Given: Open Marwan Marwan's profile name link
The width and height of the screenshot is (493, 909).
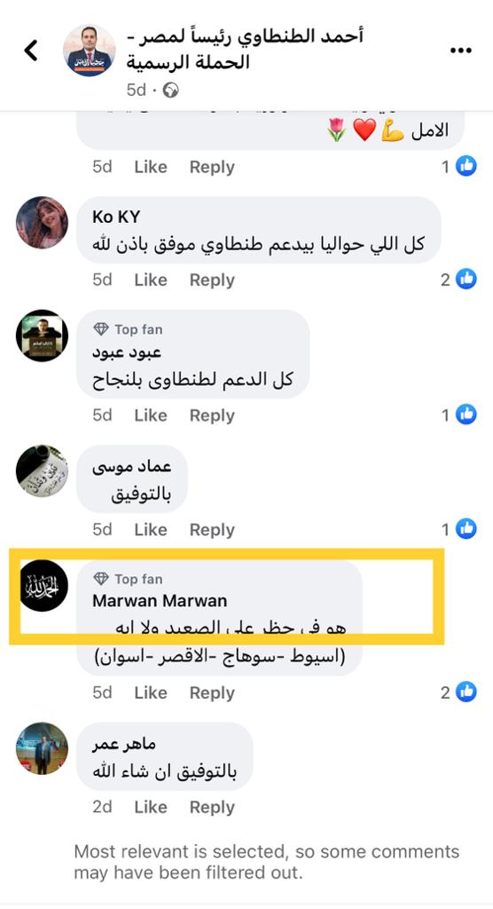Looking at the screenshot, I should coord(160,601).
